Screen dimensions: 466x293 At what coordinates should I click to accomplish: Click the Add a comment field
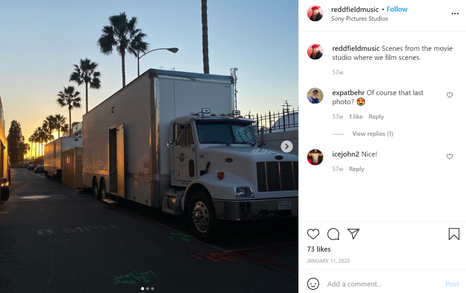[383, 284]
